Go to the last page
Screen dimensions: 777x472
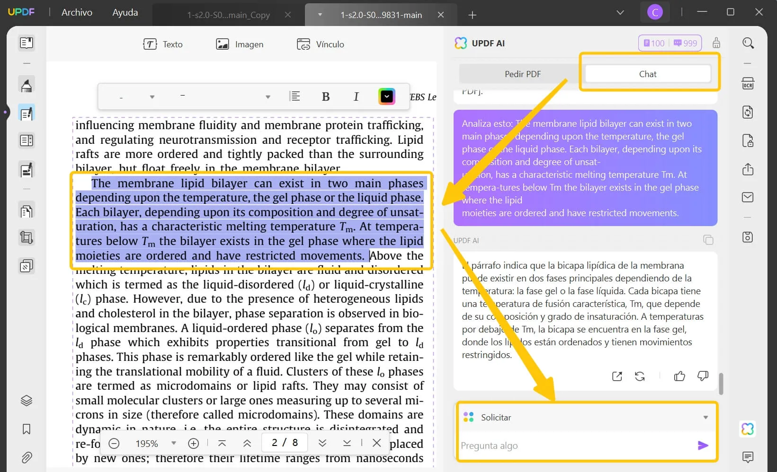coord(347,443)
